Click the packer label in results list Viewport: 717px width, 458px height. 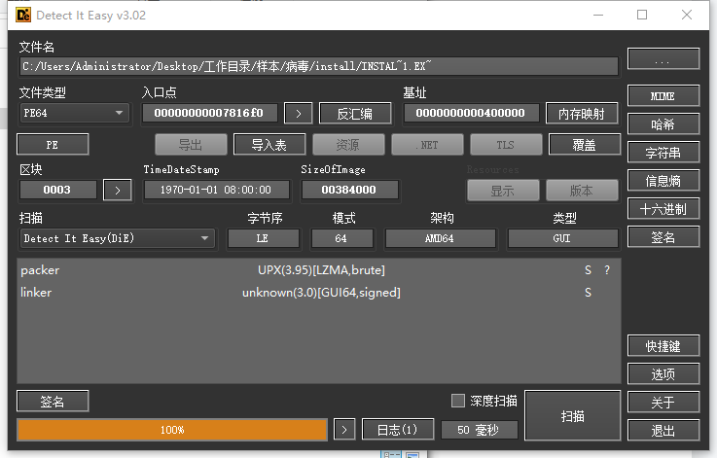coord(40,270)
